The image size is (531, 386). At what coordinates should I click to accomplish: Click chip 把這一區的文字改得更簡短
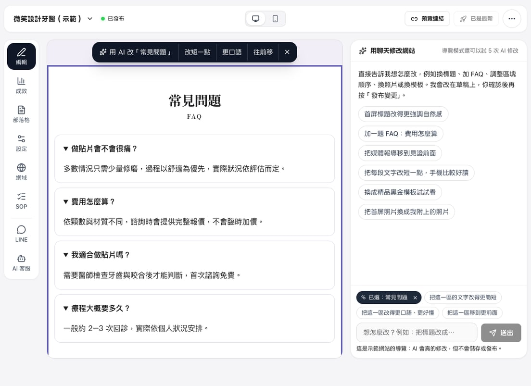463,297
